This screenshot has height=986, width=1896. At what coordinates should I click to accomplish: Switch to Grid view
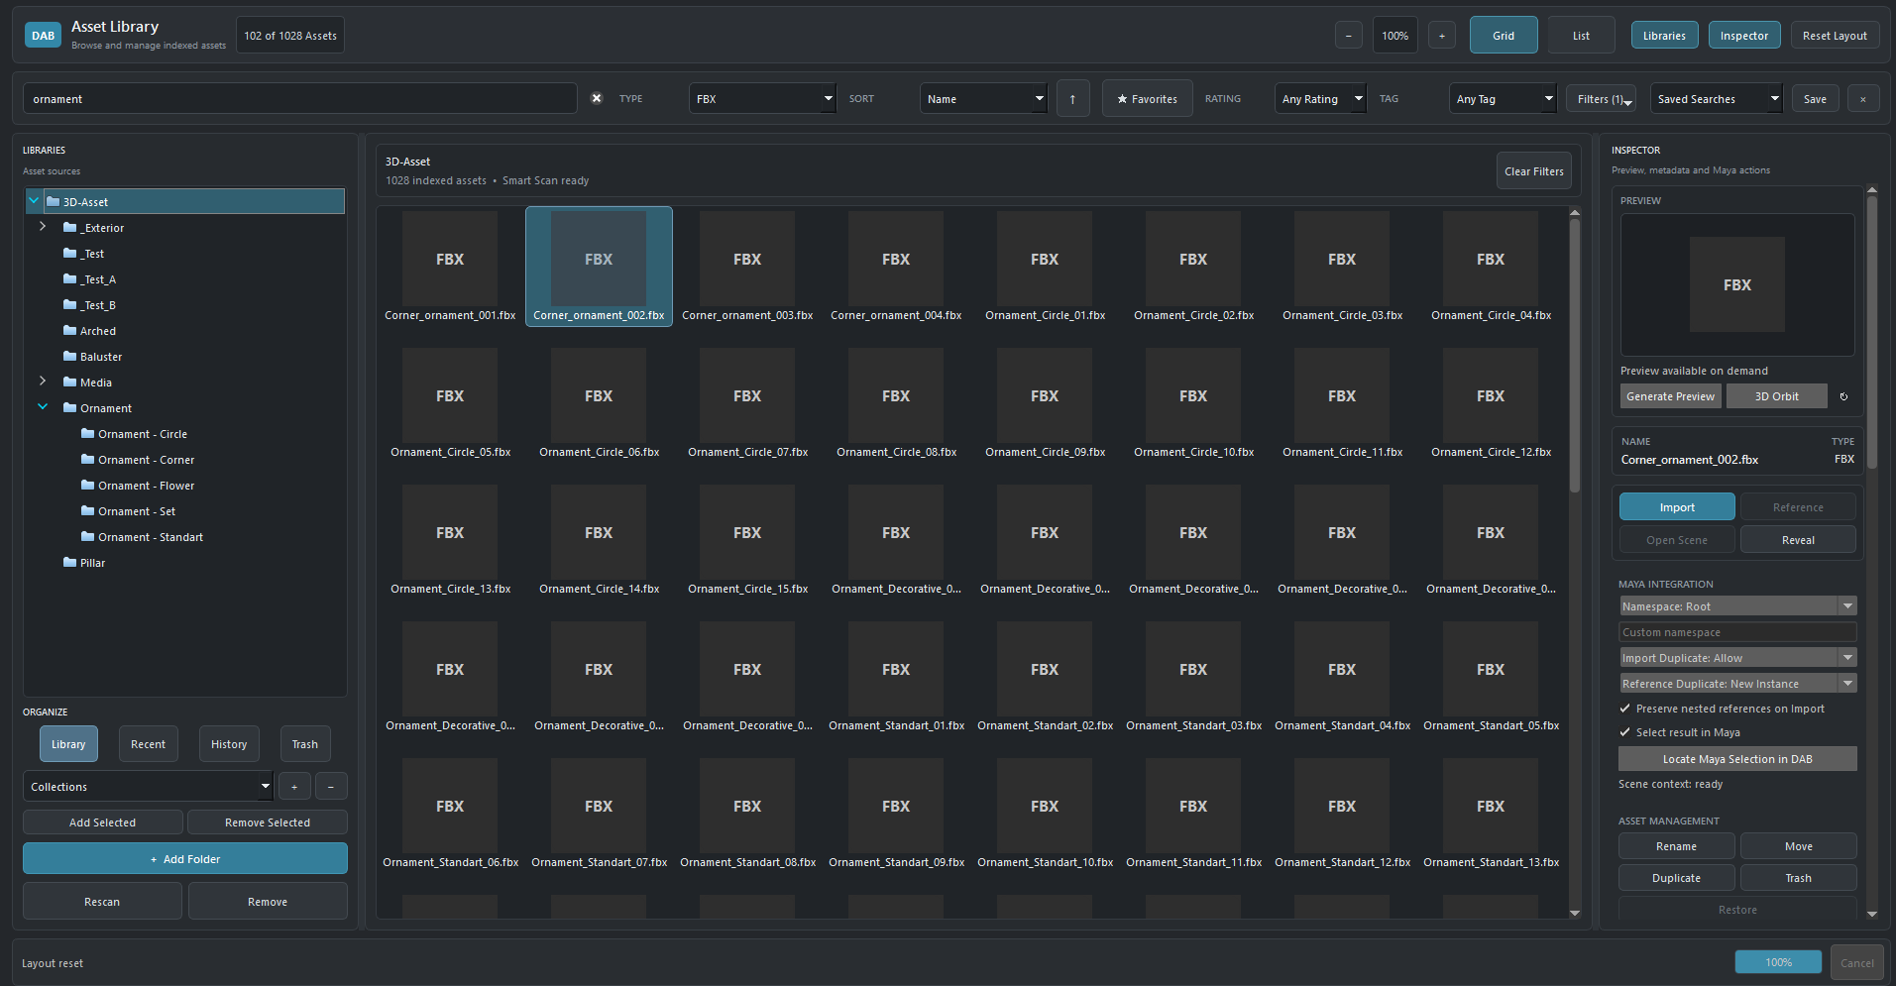click(1504, 36)
